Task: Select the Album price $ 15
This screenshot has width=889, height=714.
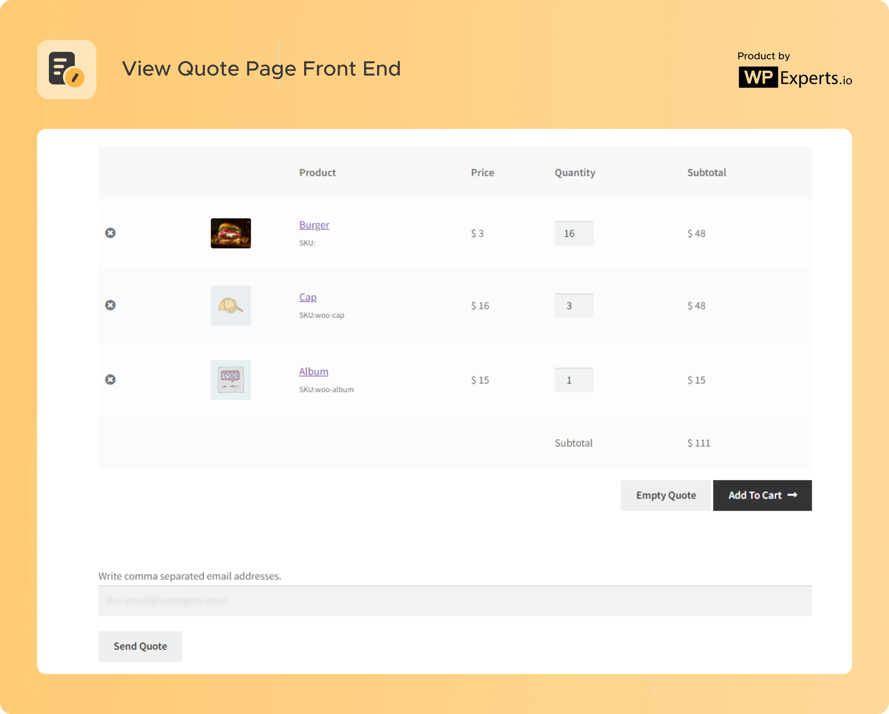Action: pyautogui.click(x=480, y=380)
